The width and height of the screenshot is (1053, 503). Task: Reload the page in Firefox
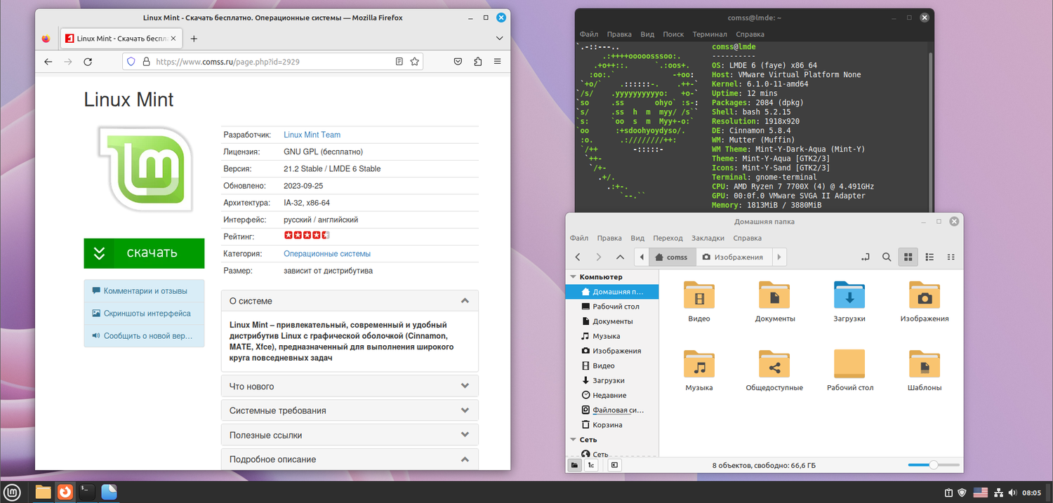[x=88, y=62]
